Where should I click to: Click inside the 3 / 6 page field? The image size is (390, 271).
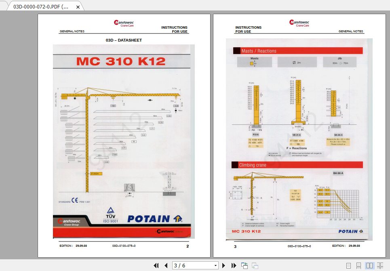coord(190,265)
